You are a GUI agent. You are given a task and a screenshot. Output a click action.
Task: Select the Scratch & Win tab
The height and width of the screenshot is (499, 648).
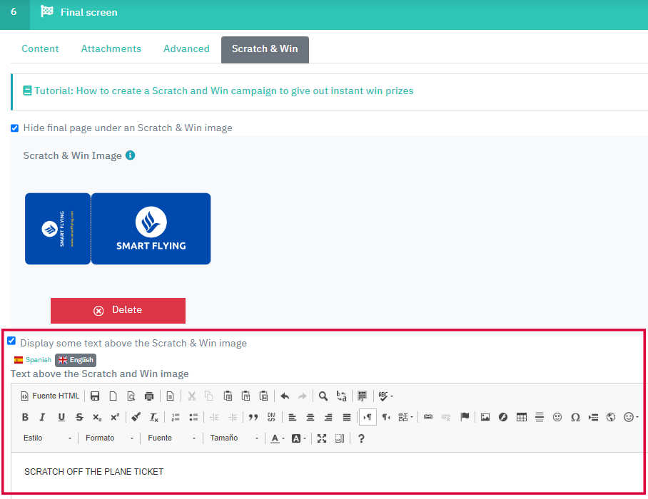[x=265, y=49]
